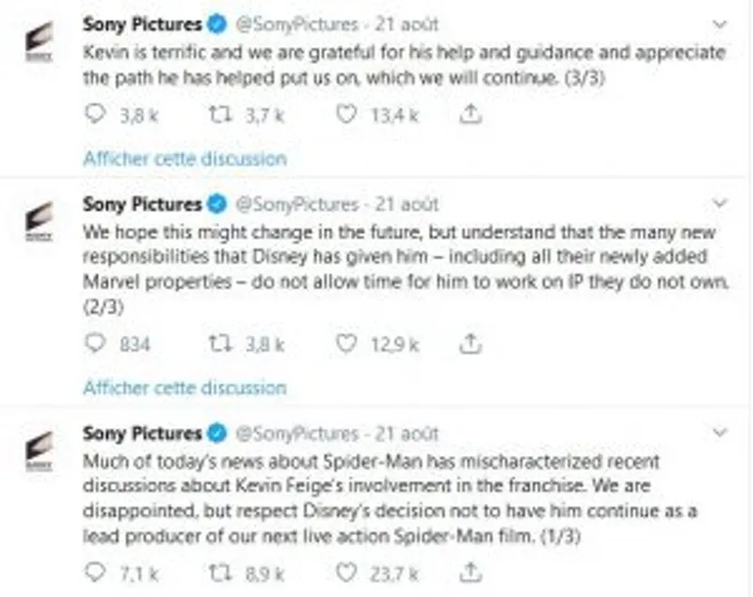Image resolution: width=753 pixels, height=597 pixels.
Task: Retweet the (2/3) tweet
Action: (220, 343)
